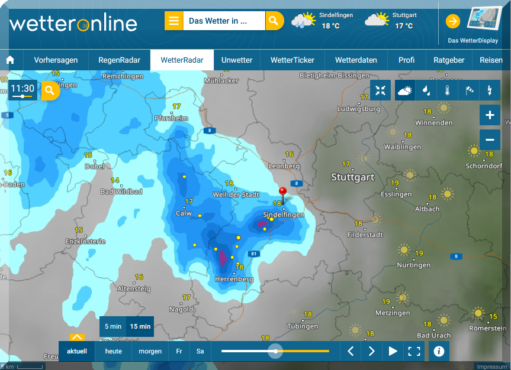Click the home icon in navigation bar
511x370 pixels.
(10, 60)
